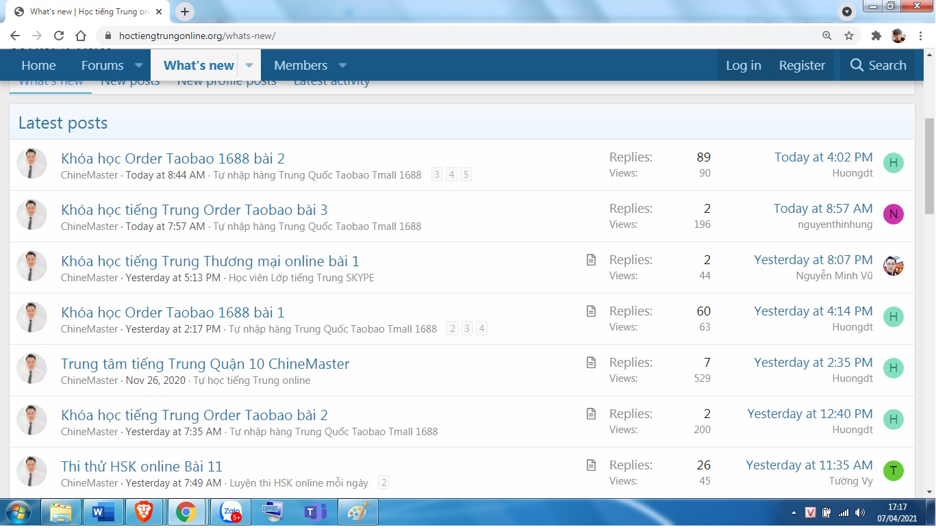Image resolution: width=936 pixels, height=531 pixels.
Task: Click the browser Home icon
Action: point(81,36)
